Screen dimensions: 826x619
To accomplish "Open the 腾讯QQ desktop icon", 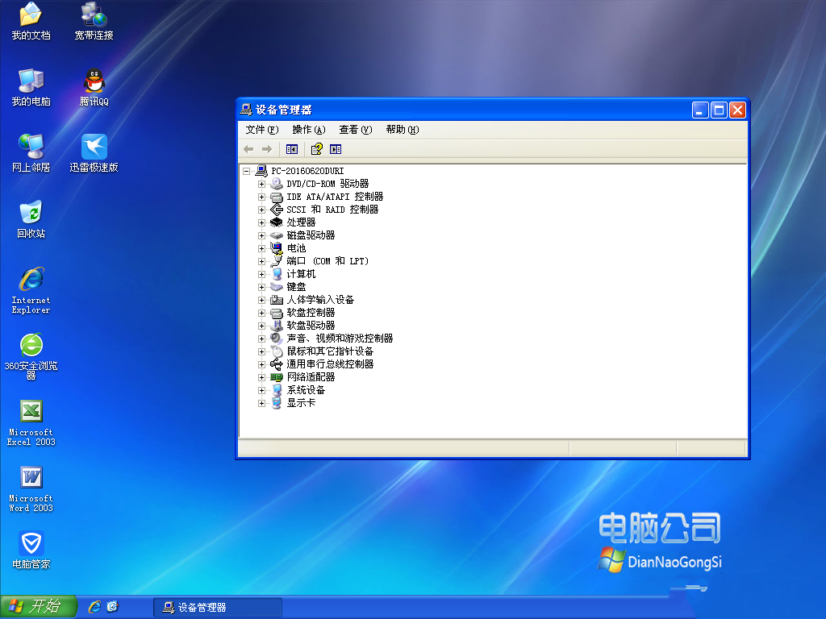I will [x=94, y=87].
